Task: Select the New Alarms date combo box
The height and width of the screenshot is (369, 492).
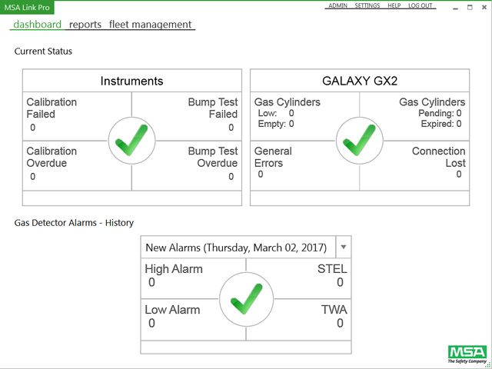Action: point(238,248)
